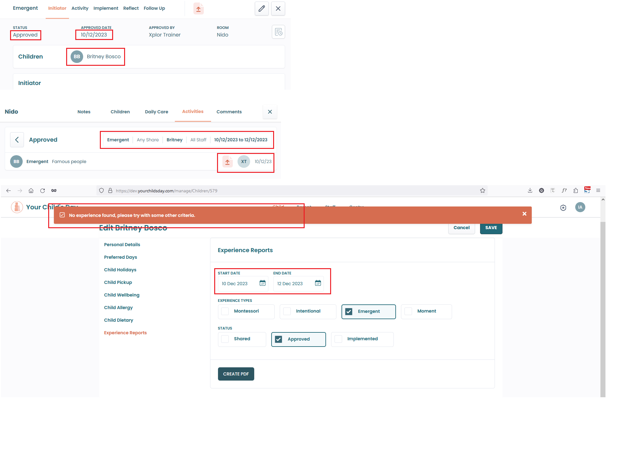Open the Any Share filter dropdown
Screen dimensions: 625x452
pos(148,140)
